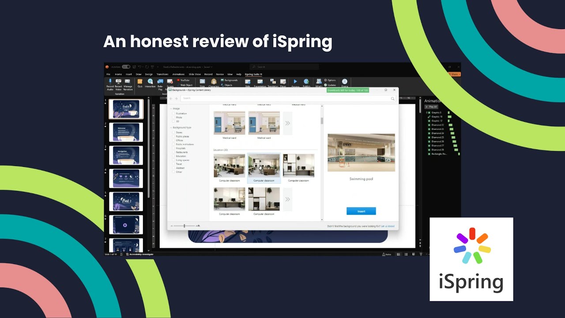Check the Hospitals background type

tap(174, 148)
